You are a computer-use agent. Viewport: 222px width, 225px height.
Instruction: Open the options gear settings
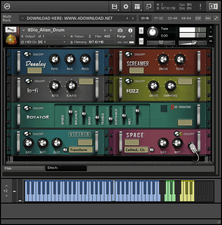(126, 6)
